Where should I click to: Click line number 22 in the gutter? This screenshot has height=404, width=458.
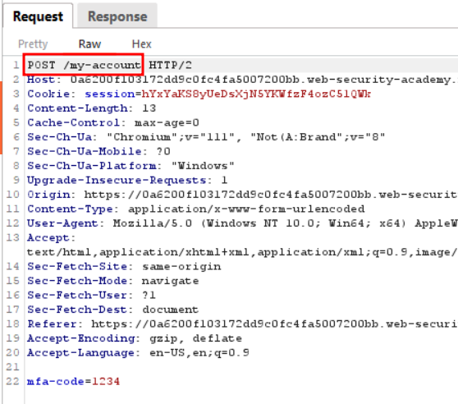click(x=12, y=381)
